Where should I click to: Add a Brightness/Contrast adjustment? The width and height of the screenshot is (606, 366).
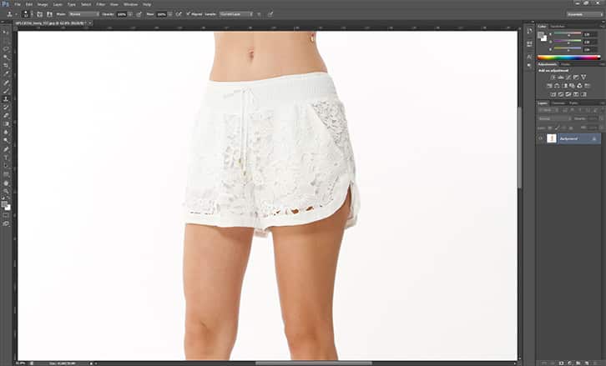pyautogui.click(x=553, y=78)
